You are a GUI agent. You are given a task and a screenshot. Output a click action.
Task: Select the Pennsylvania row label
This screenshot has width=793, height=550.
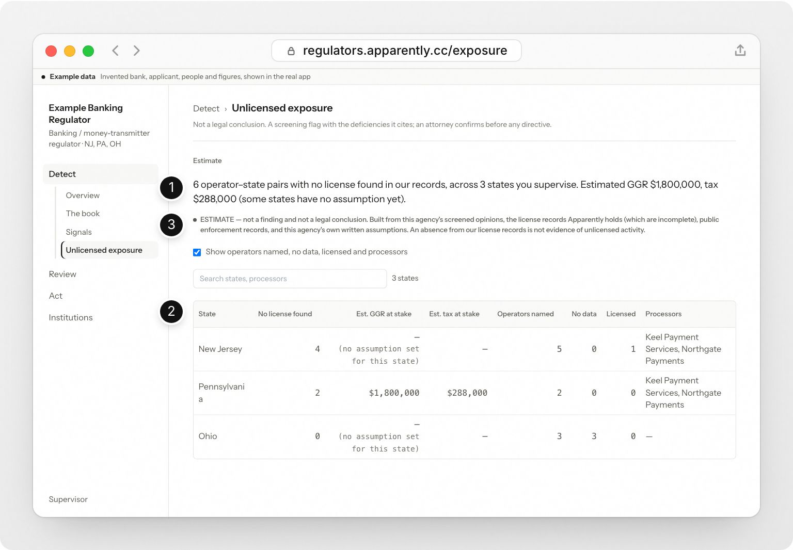tap(221, 393)
